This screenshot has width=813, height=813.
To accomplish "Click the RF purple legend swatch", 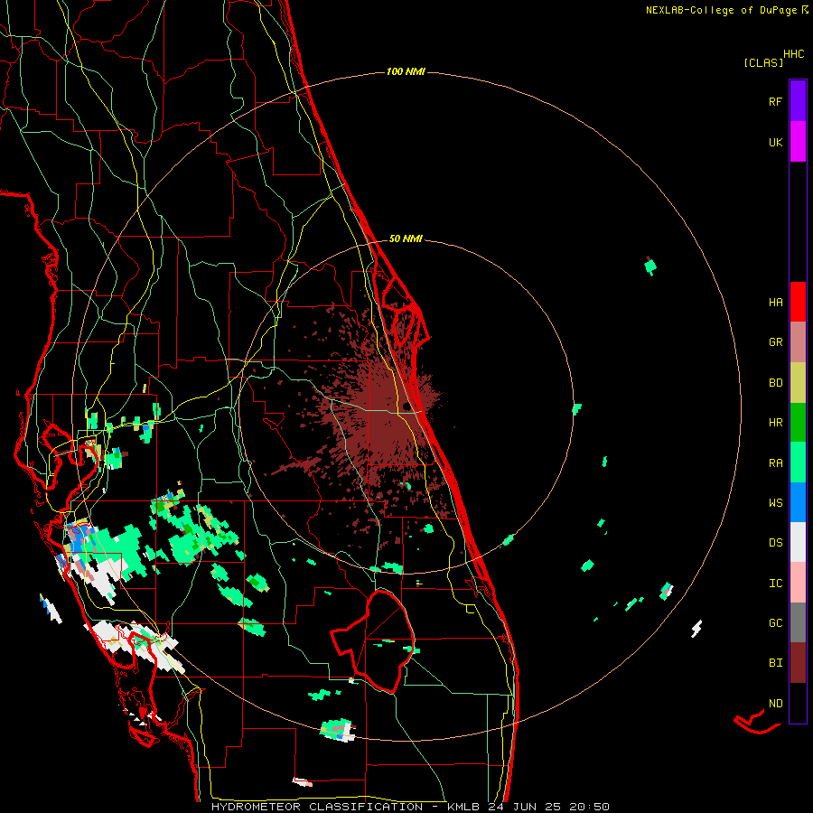I will click(x=798, y=101).
